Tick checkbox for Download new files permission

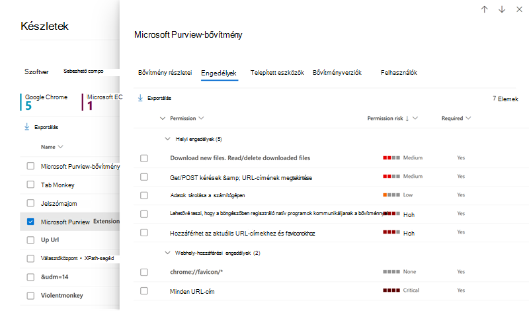point(144,158)
